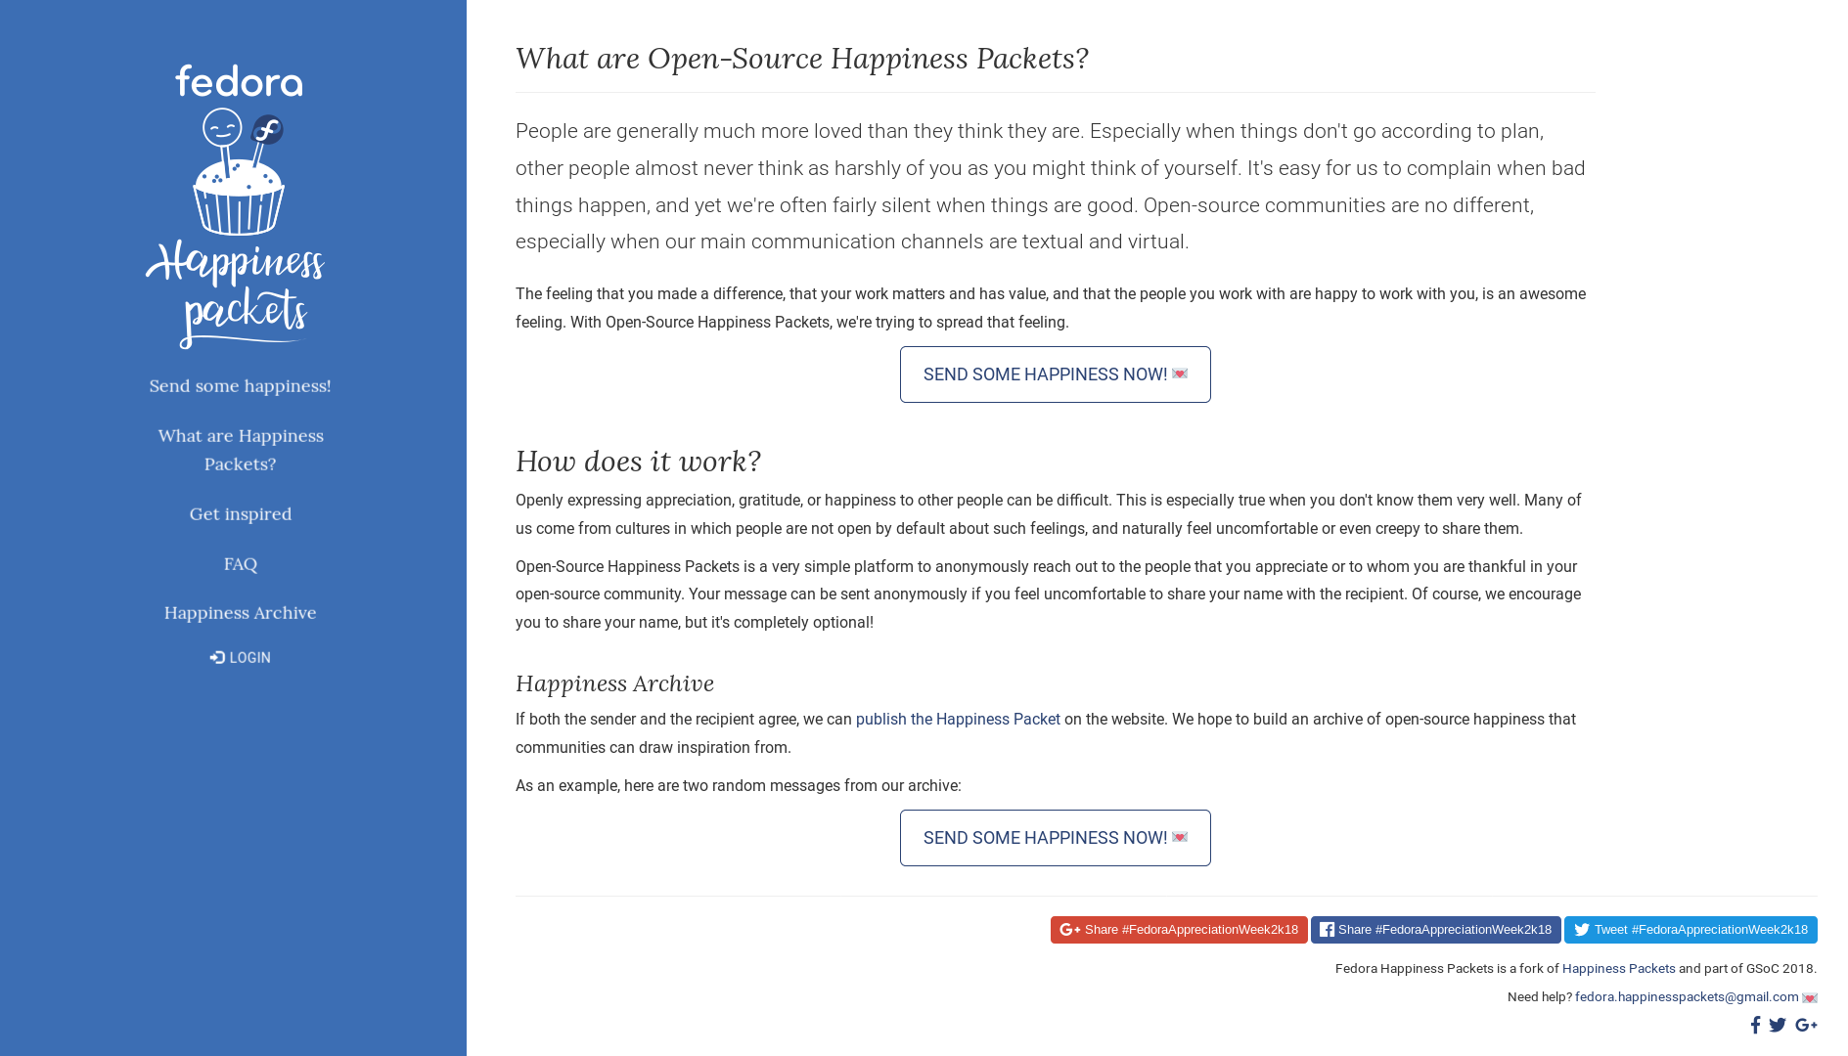Email fedora.happinesspackets@gmail.com link
Screen dimensions: 1848x1056
click(x=1687, y=997)
